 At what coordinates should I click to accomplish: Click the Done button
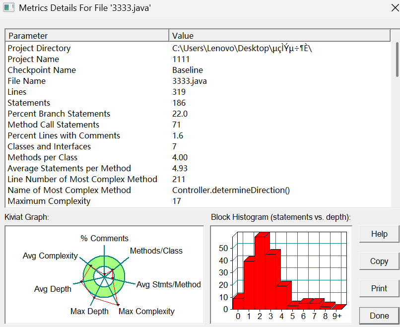click(x=379, y=316)
